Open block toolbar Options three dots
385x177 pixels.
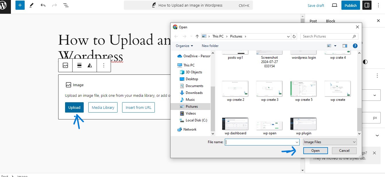pos(104,65)
